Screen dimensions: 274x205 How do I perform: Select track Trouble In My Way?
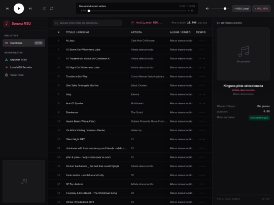pyautogui.click(x=130, y=76)
